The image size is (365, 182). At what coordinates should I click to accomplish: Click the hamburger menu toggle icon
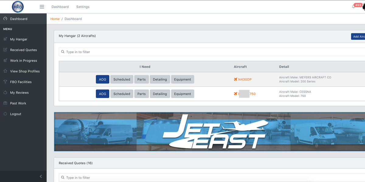pos(42,7)
